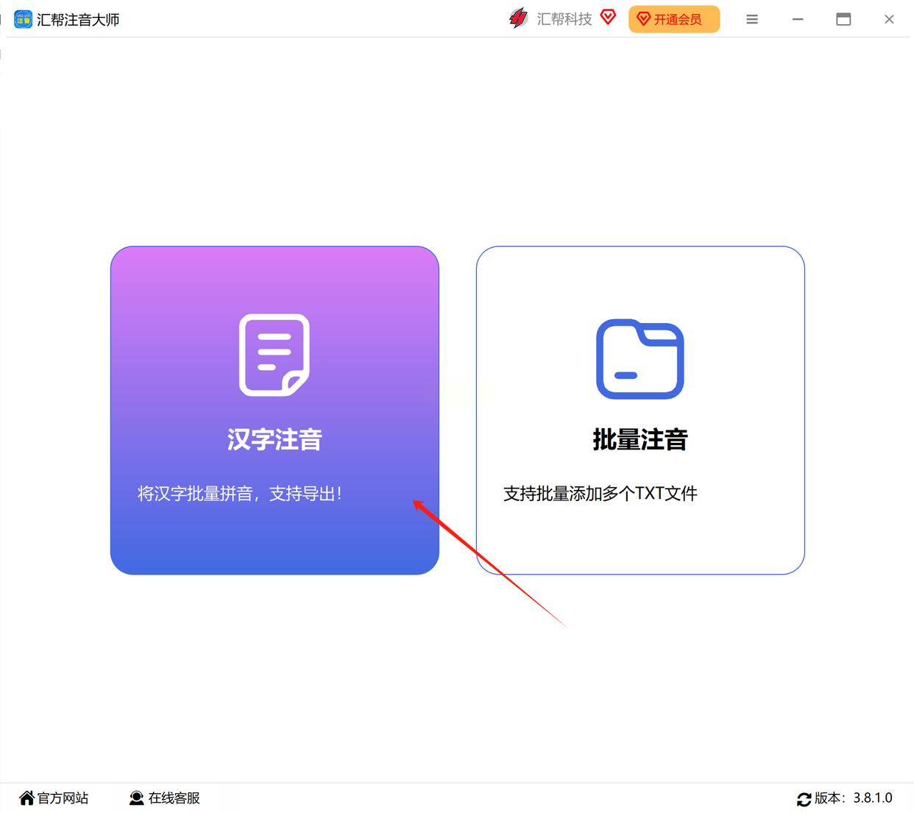The height and width of the screenshot is (813, 914).
Task: Open the 官方网站 link
Action: (x=63, y=798)
